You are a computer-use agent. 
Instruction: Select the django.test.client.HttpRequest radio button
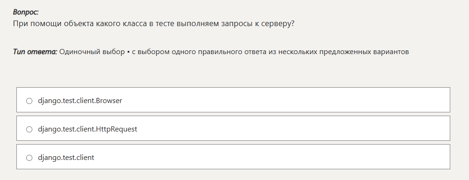coord(29,130)
